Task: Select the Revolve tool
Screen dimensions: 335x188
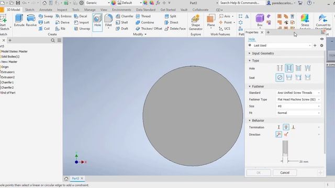Action: pyautogui.click(x=31, y=20)
